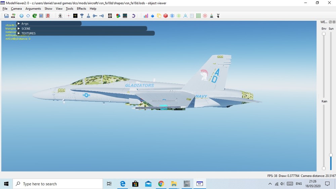Click the Env slider handle
The width and height of the screenshot is (336, 189).
[324, 34]
